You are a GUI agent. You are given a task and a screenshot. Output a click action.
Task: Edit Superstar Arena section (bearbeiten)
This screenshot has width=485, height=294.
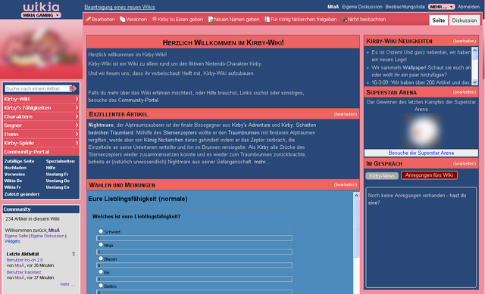(465, 92)
